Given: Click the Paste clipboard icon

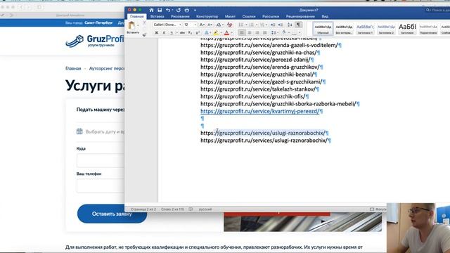Looking at the screenshot, I should pos(131,25).
